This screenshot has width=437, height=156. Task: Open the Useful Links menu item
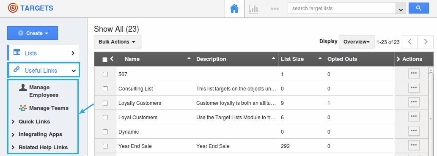44,70
